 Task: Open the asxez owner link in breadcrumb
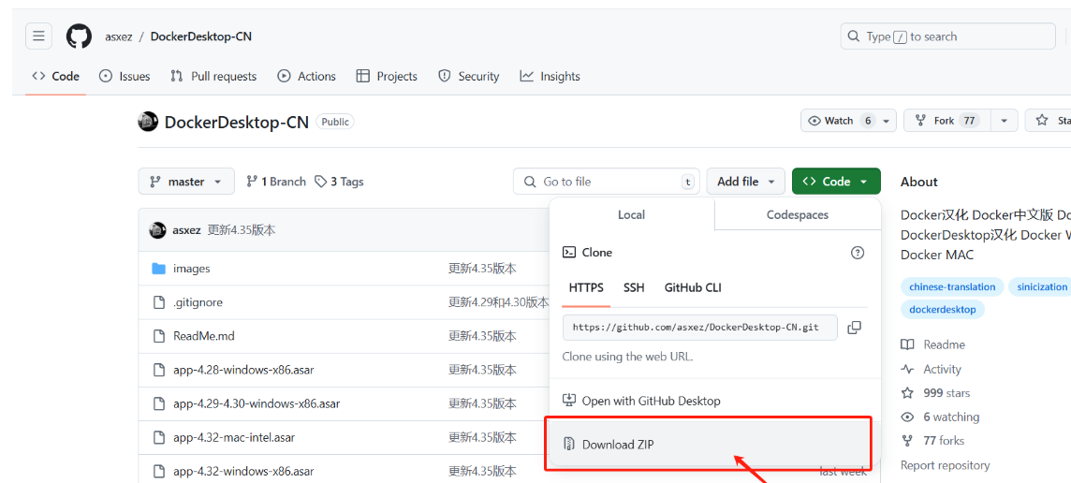[119, 37]
